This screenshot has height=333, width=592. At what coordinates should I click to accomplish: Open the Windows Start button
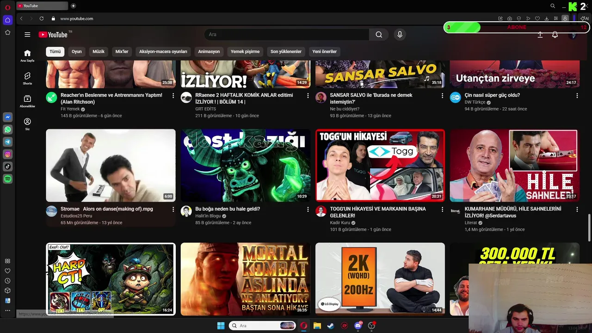click(221, 326)
